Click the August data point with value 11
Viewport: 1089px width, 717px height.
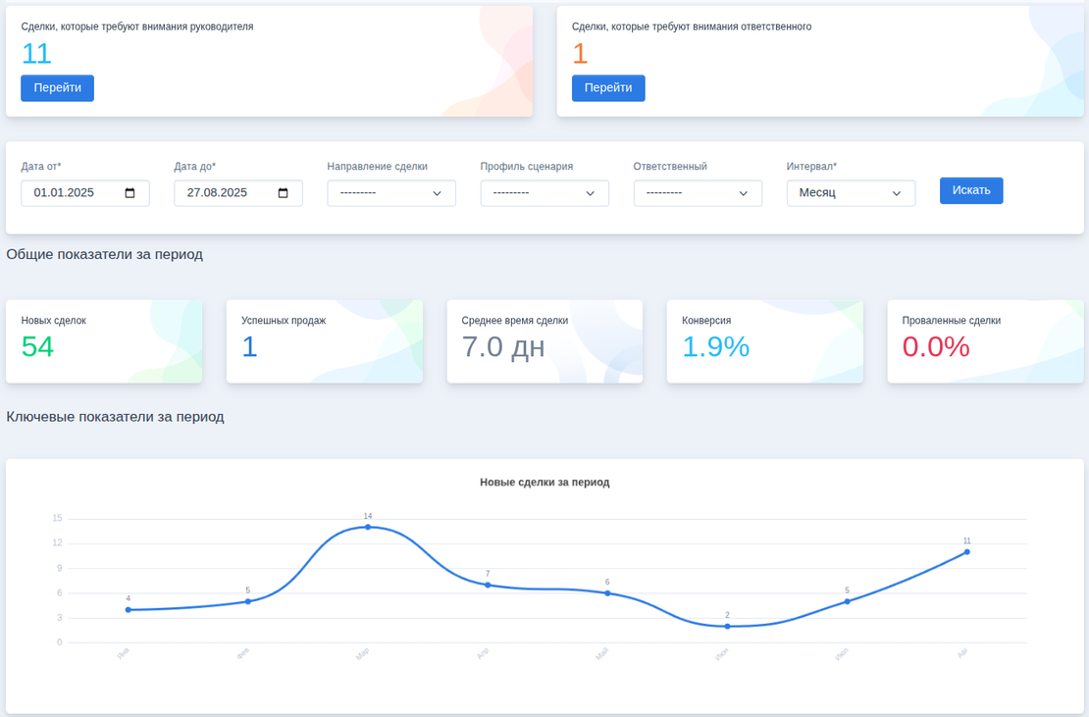[966, 552]
